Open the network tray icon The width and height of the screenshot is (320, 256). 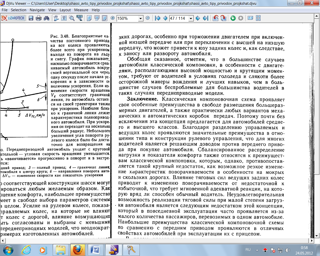click(x=280, y=250)
